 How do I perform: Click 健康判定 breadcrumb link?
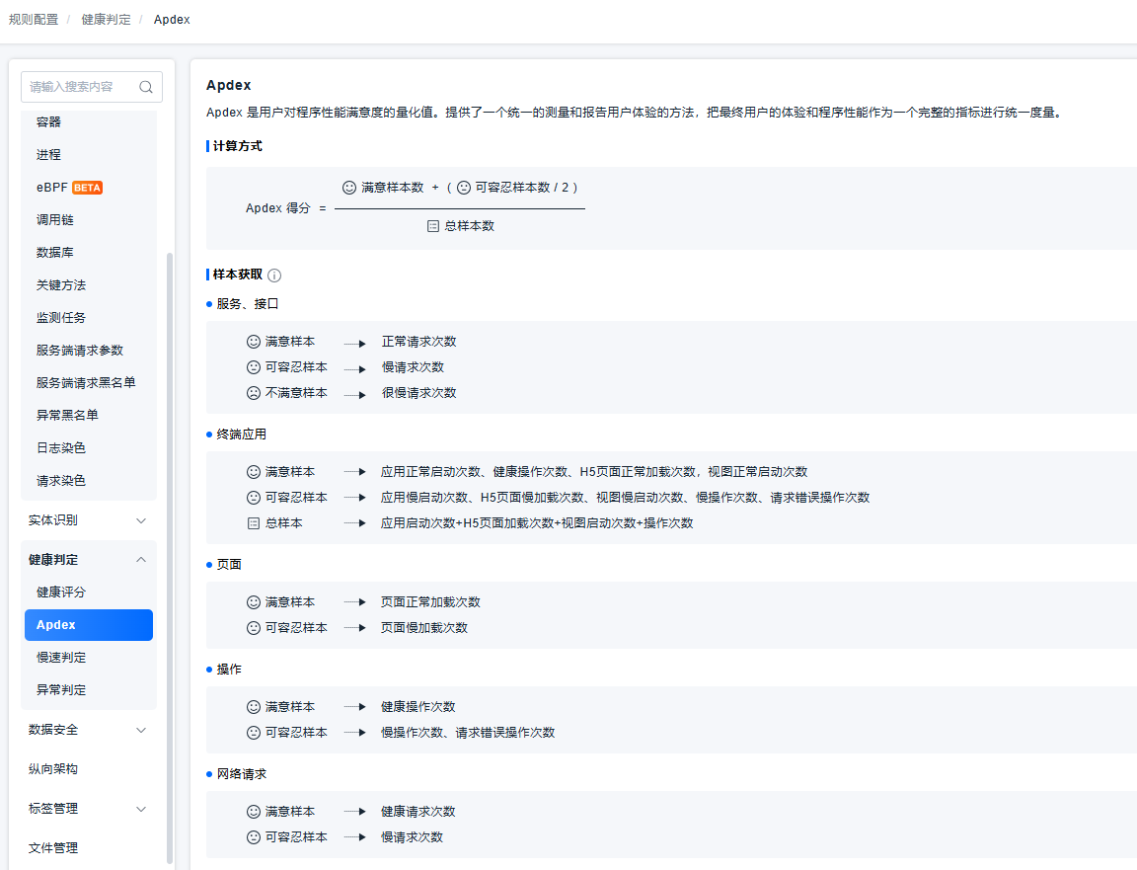coord(106,20)
